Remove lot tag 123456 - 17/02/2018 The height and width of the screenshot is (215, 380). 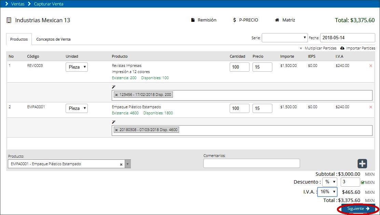coord(116,95)
